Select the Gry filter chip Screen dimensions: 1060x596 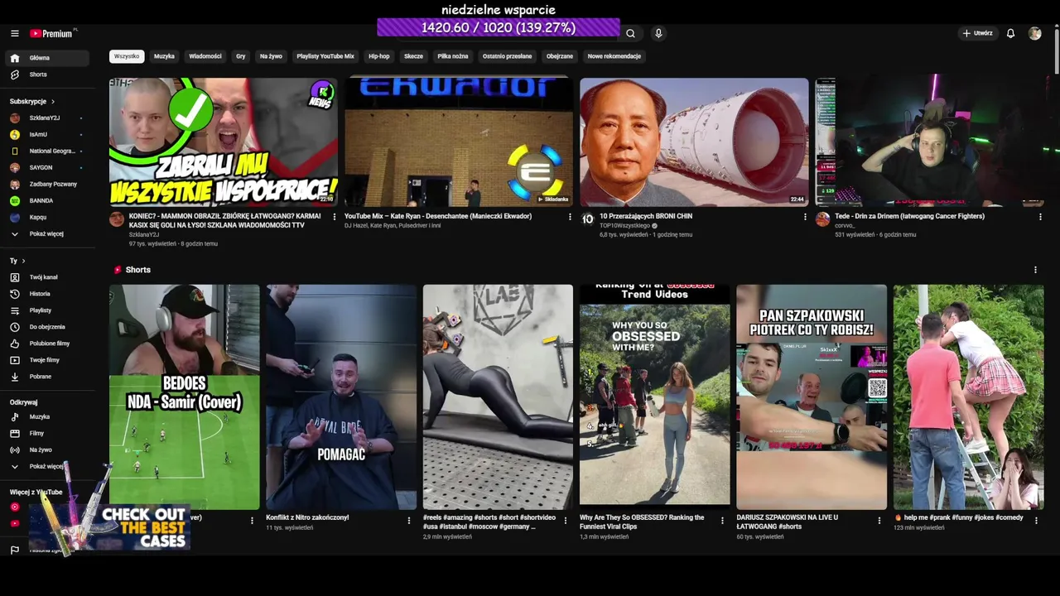[241, 56]
